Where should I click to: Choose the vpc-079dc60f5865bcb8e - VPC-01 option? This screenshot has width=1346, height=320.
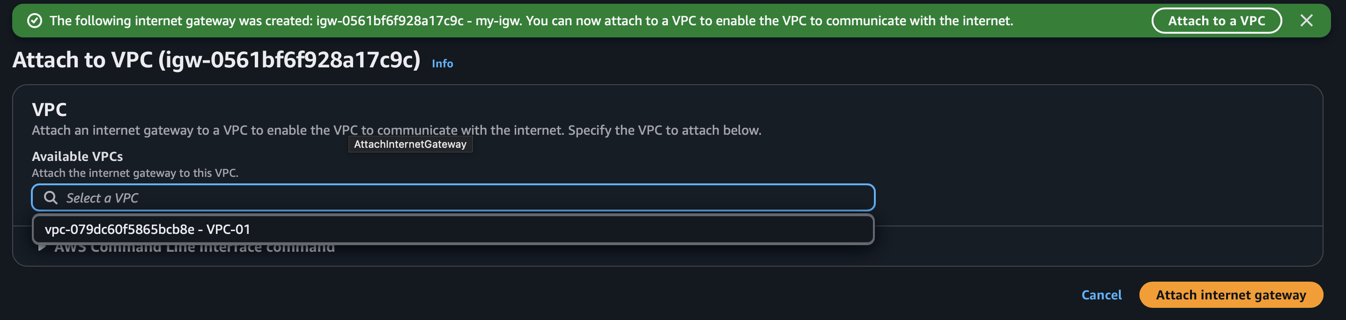[148, 229]
